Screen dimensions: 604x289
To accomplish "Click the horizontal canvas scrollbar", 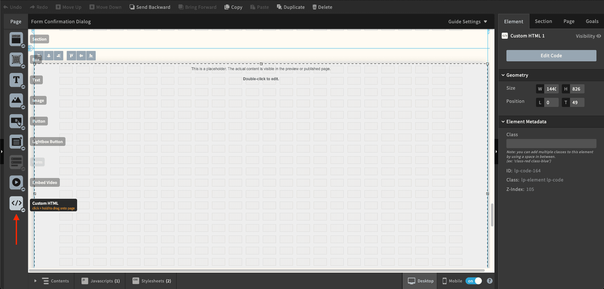I will coord(257,270).
